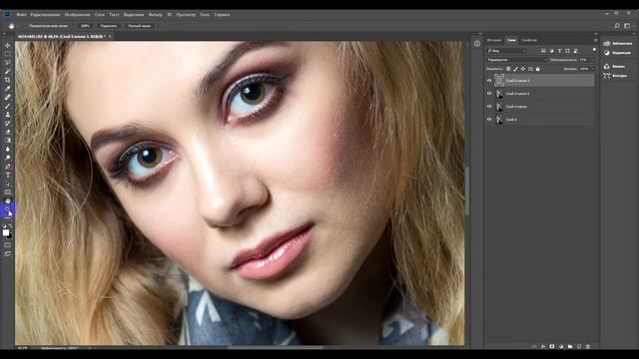
Task: Select the Hand tool in the toolbar
Action: tap(7, 201)
